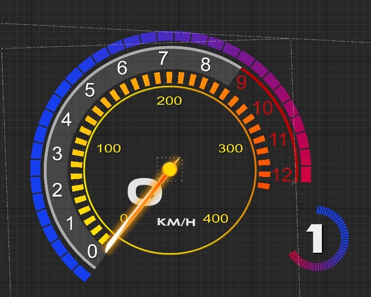371x297 pixels.
Task: Select the white RPM number 7
Action: 163,59
